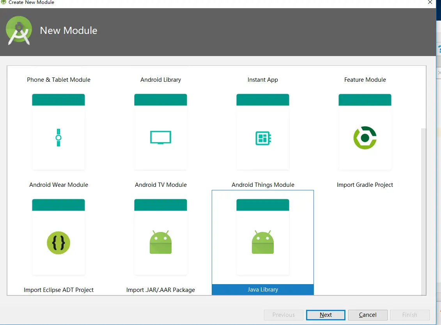
Task: Choose the Eclipse ADT curly braces icon
Action: point(58,243)
